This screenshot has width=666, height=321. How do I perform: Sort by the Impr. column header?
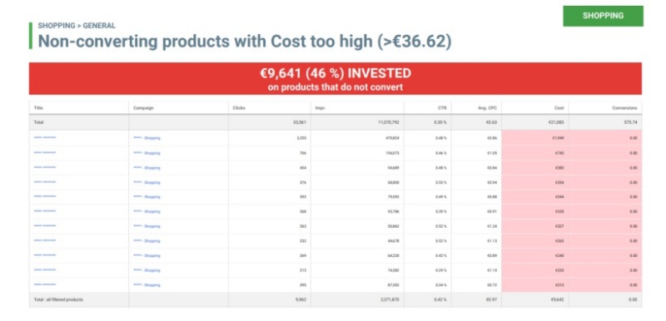click(x=320, y=108)
